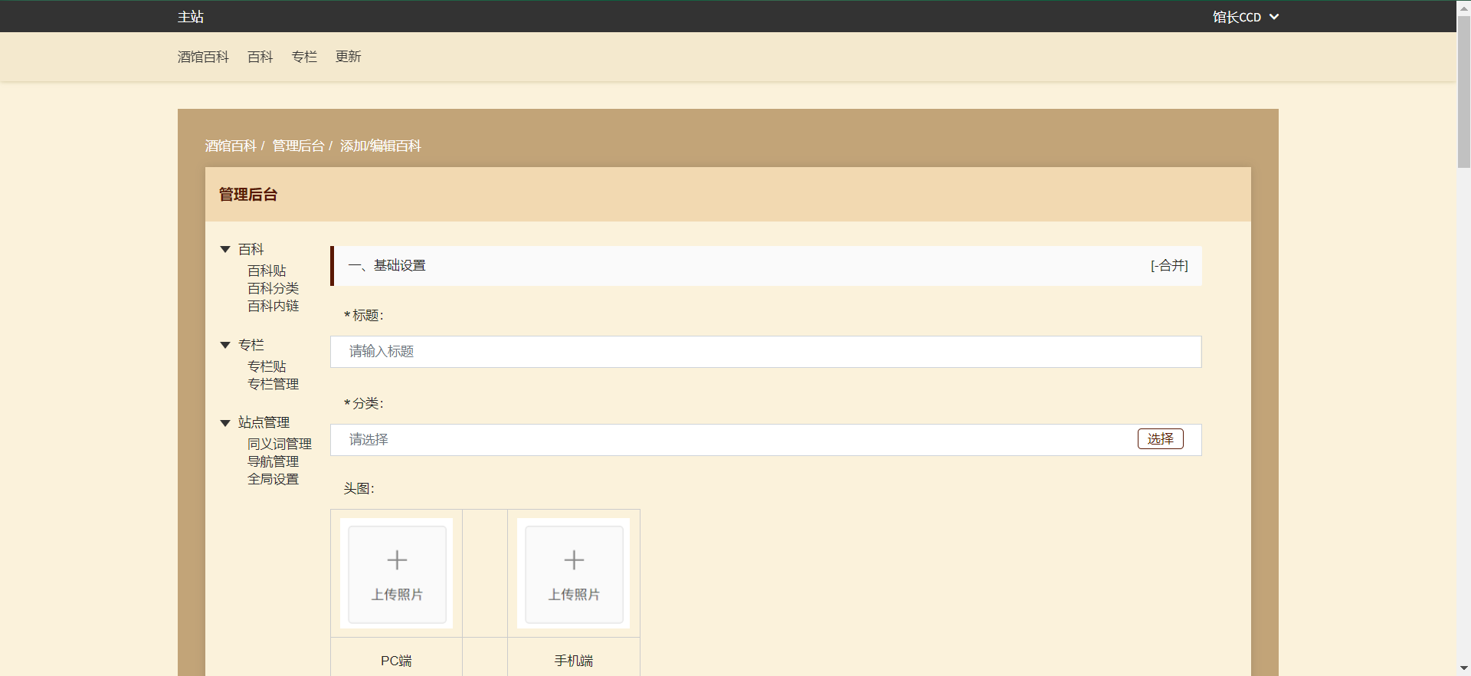Click the 选择 category button
The height and width of the screenshot is (676, 1471).
1160,439
